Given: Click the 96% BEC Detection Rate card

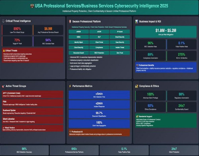Looking at the screenshot, I should pyautogui.click(x=150, y=44).
